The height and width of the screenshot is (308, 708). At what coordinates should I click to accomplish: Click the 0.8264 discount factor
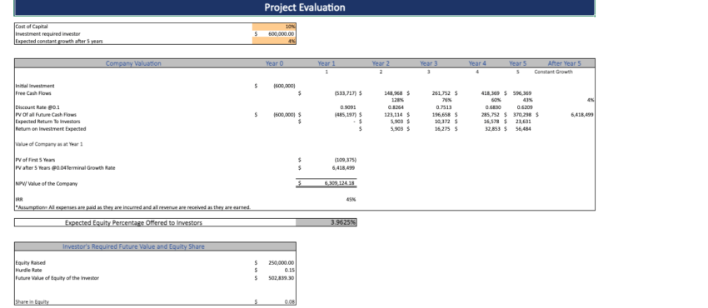pyautogui.click(x=396, y=107)
